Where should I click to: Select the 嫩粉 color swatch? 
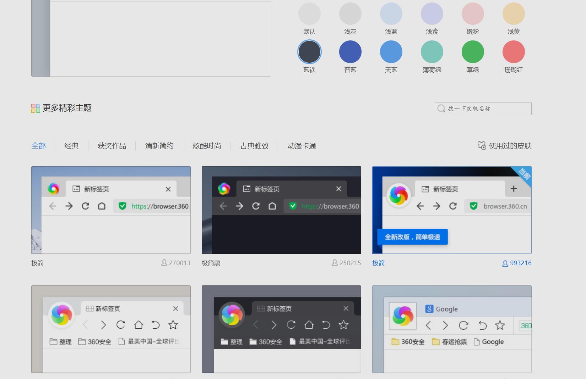[472, 13]
